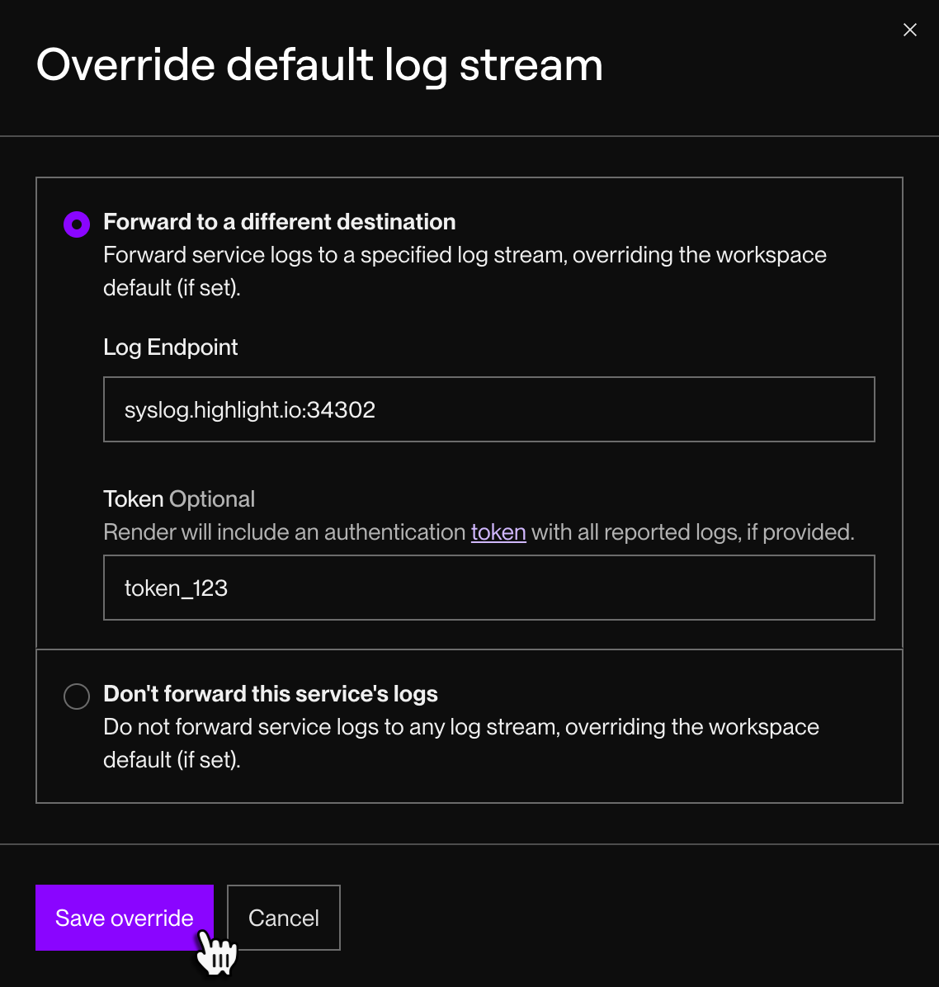Dismiss dialog using Cancel

coord(283,917)
